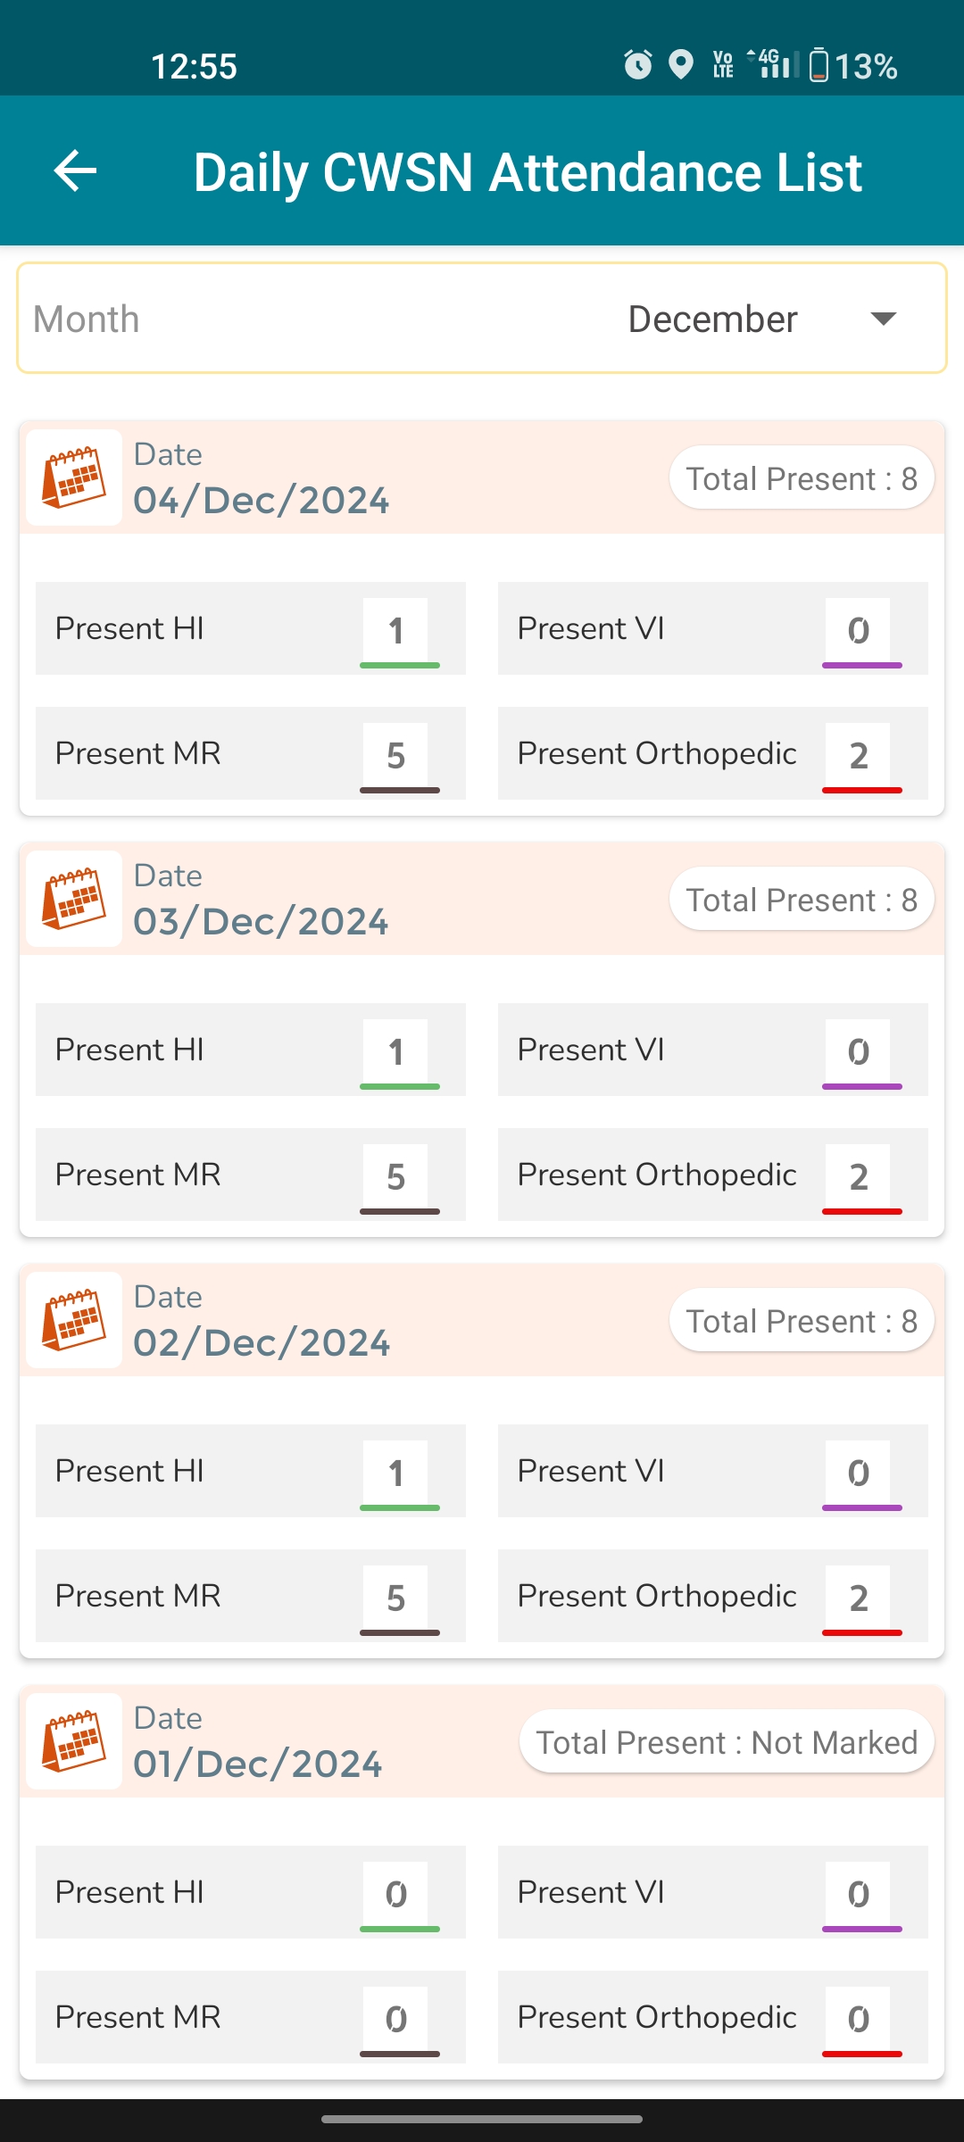Tap the back arrow in header
The width and height of the screenshot is (964, 2142).
(x=75, y=170)
